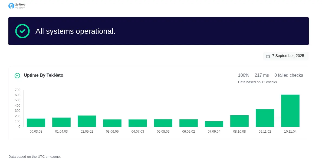Click the 06:09:02 time label on the axis
This screenshot has width=322, height=161.
click(x=188, y=132)
